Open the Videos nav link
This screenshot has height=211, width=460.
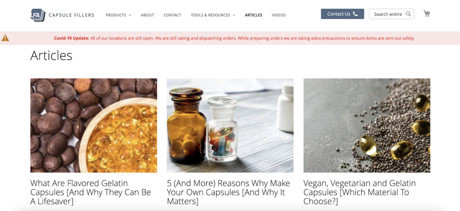click(x=279, y=15)
